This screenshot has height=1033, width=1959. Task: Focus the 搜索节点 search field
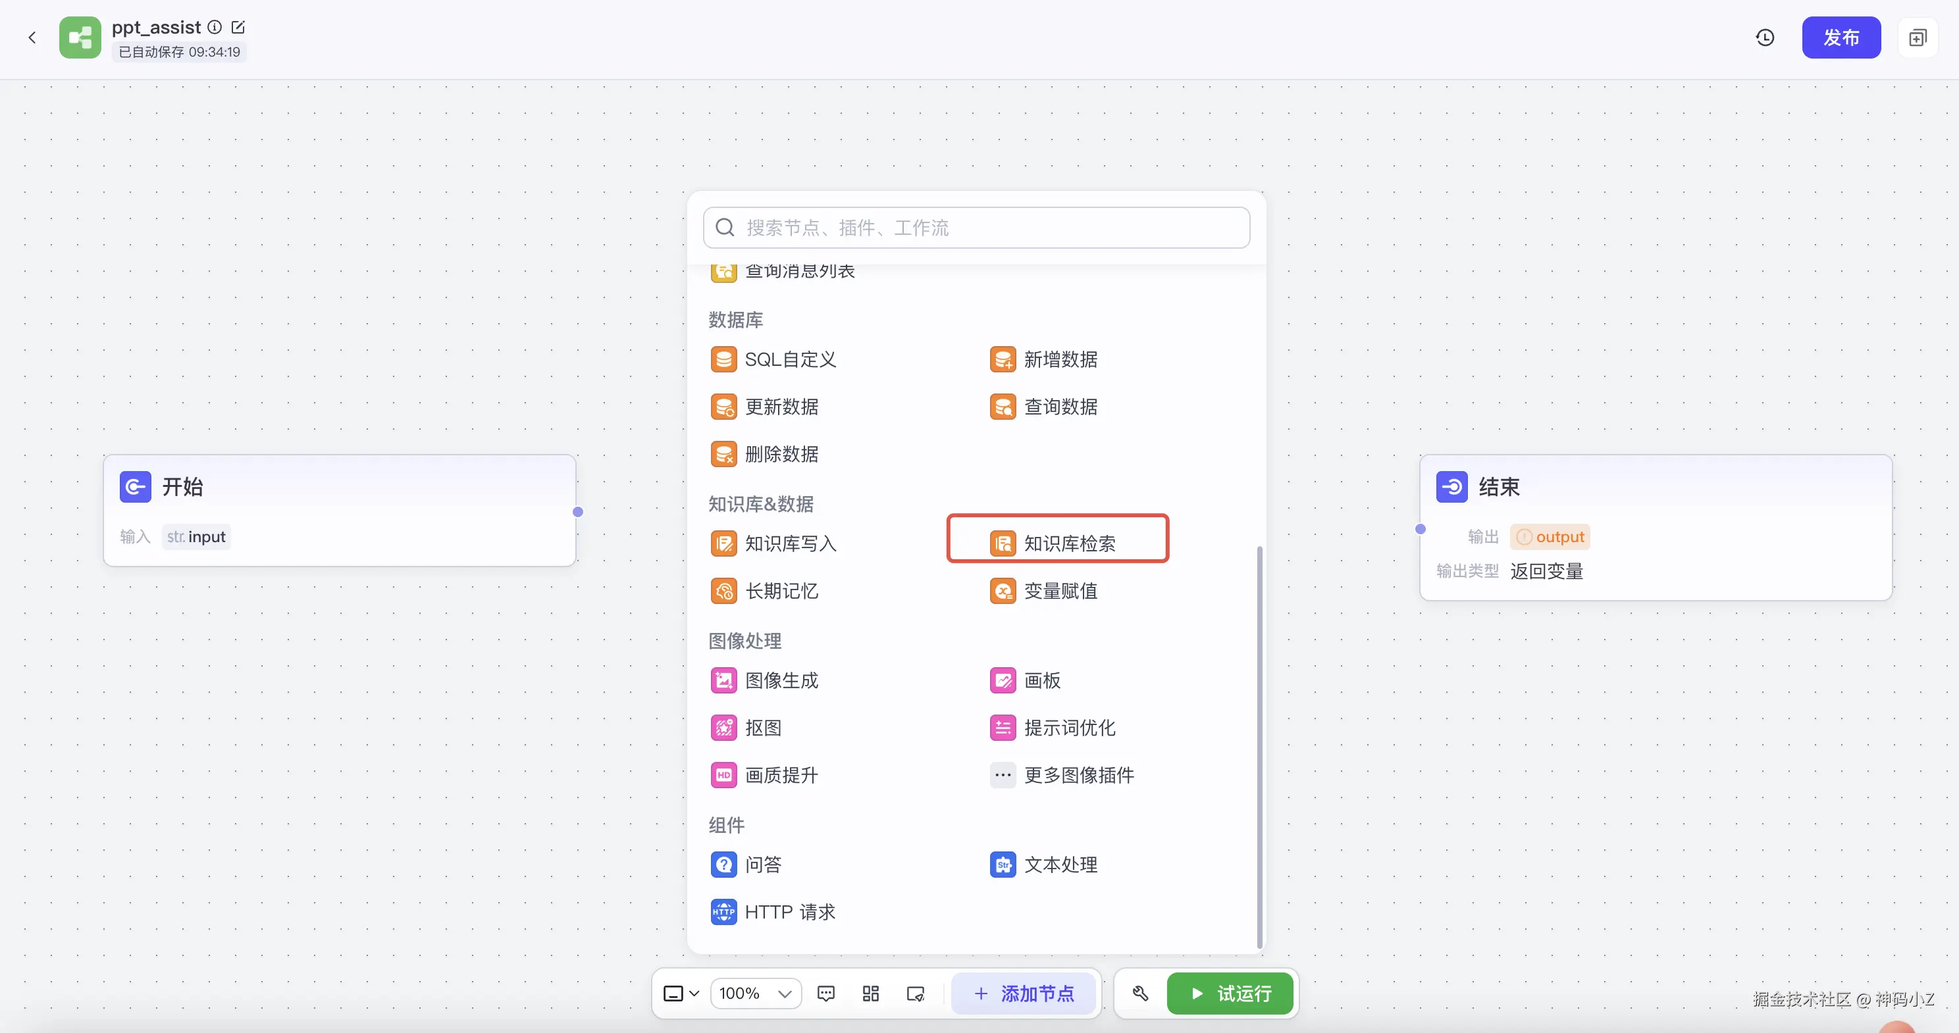pyautogui.click(x=978, y=227)
